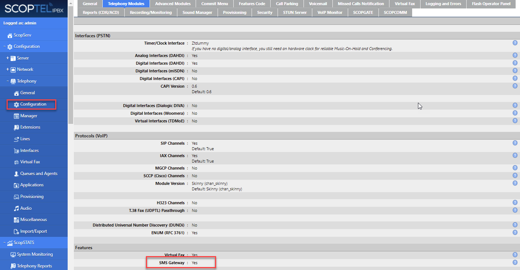Click the Extensions phone icon
The height and width of the screenshot is (270, 520).
coord(16,128)
